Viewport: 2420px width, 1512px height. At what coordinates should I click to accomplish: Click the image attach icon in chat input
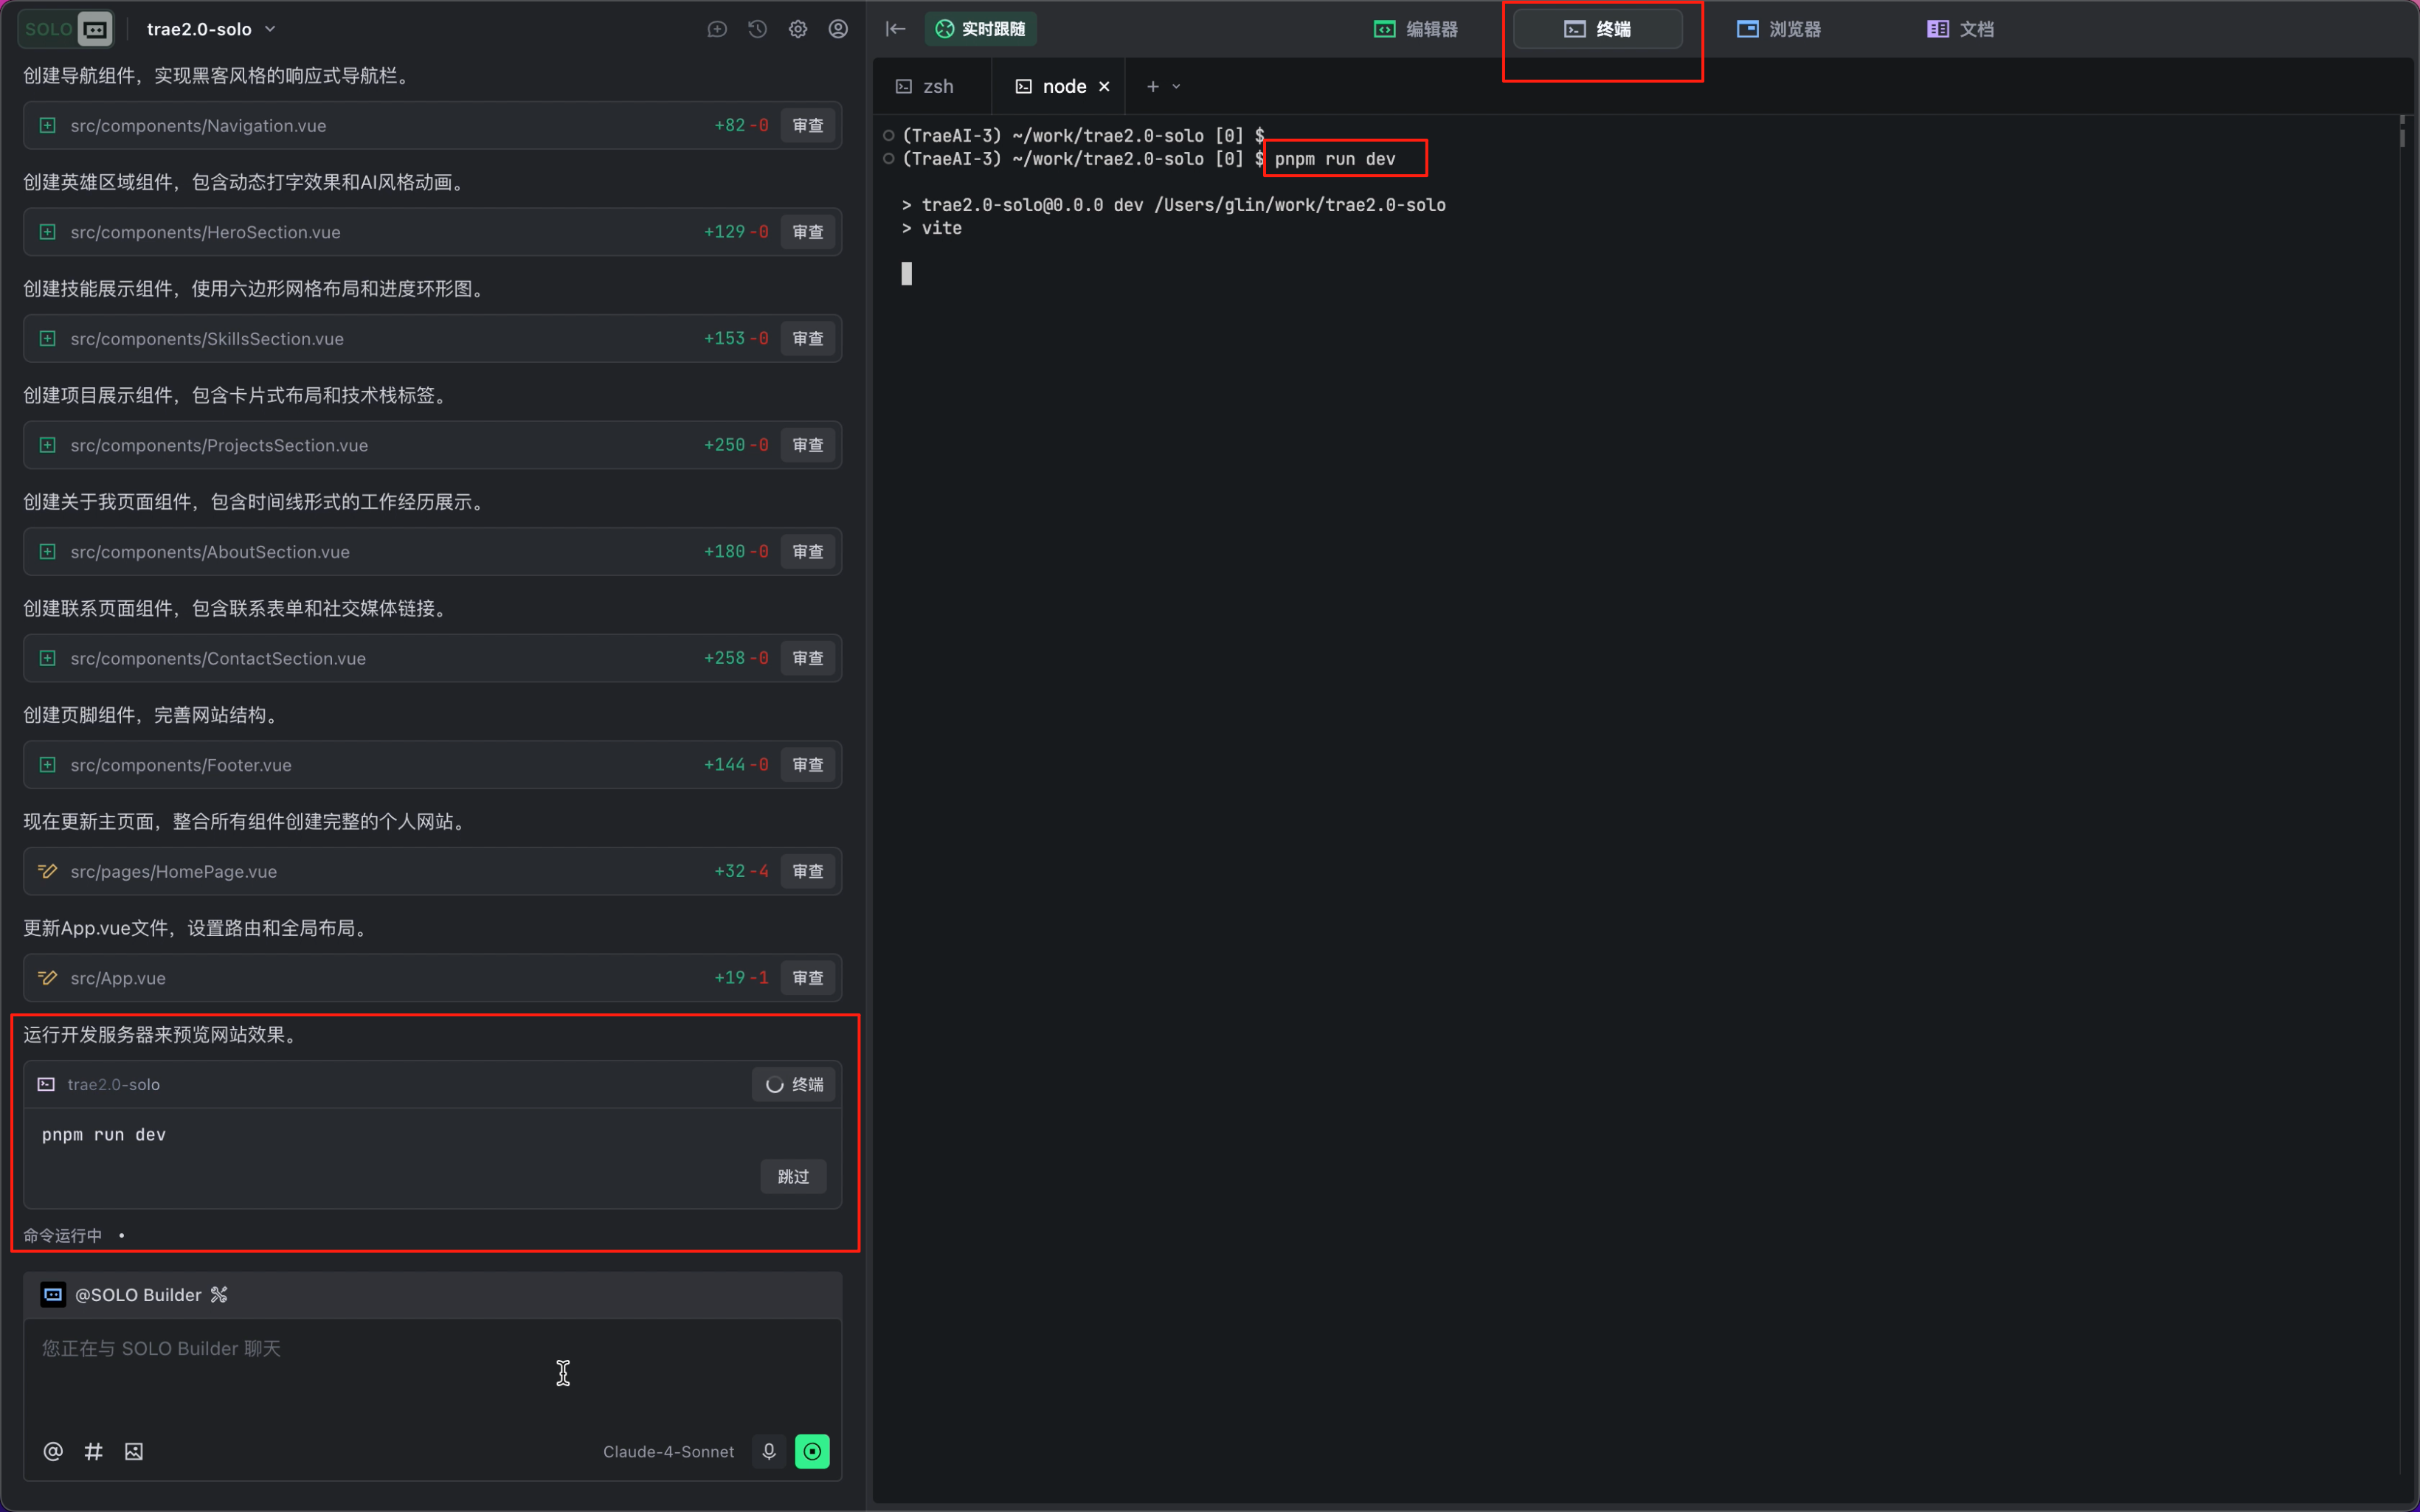(134, 1451)
